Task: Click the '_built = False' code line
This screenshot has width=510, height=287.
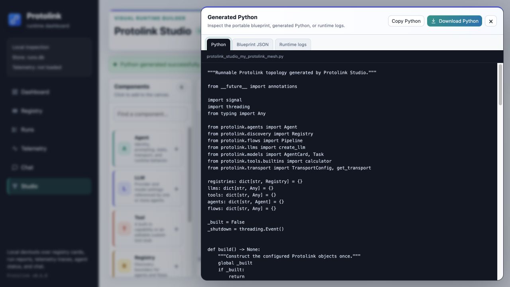Action: (x=226, y=222)
